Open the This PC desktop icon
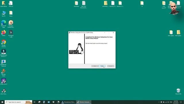184x104 pixels. [x=4, y=14]
